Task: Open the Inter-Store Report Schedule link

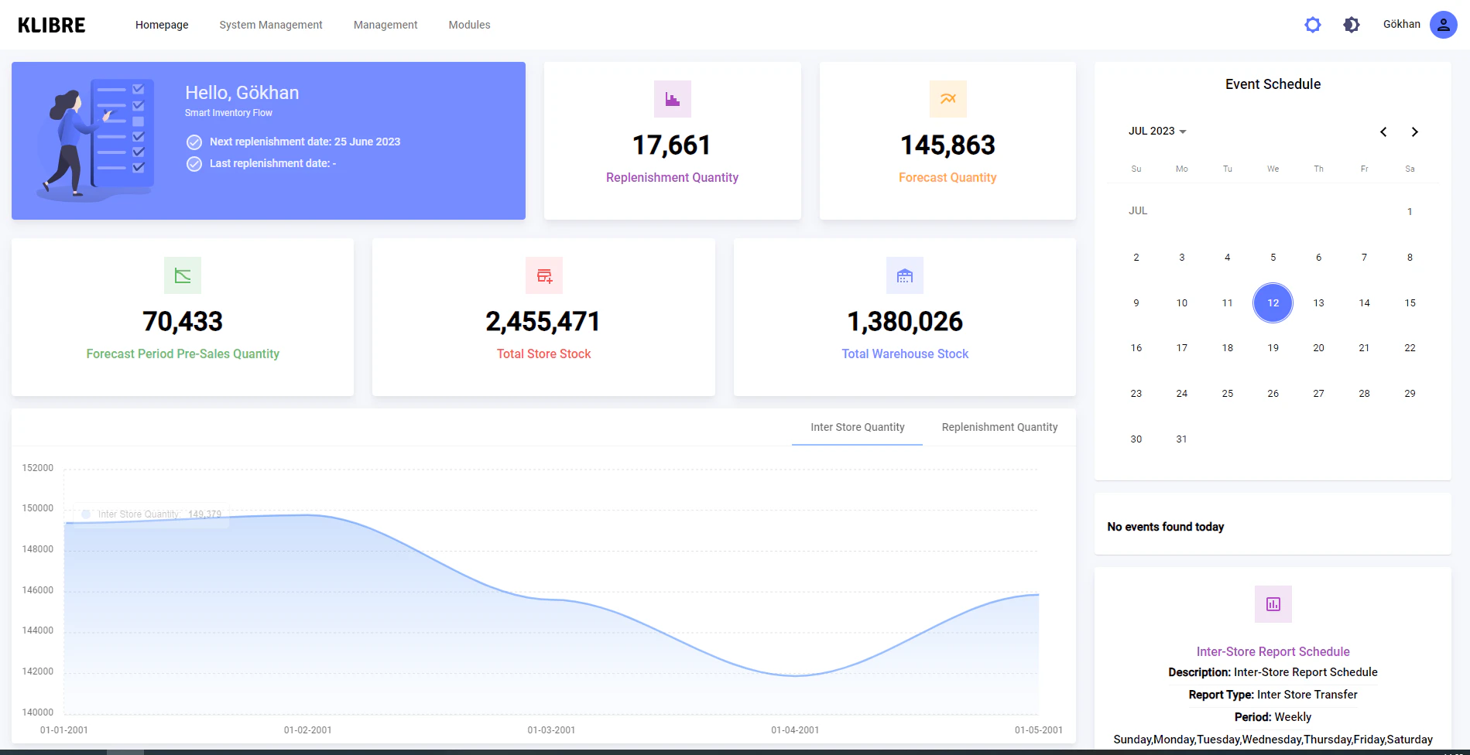Action: click(x=1273, y=651)
